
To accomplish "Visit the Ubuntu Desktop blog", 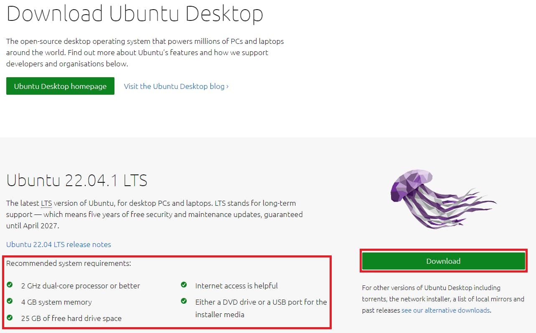I will pyautogui.click(x=173, y=86).
